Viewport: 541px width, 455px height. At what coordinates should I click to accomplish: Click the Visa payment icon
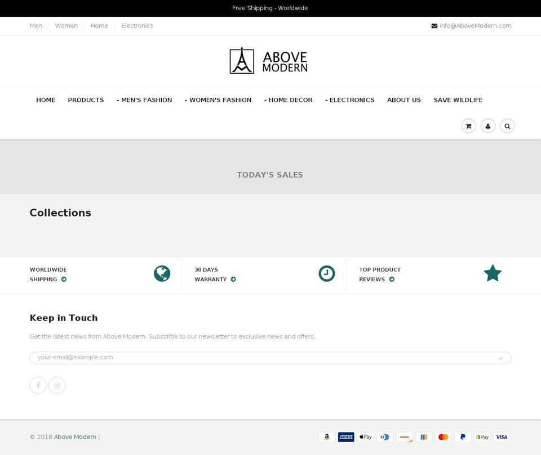[502, 437]
